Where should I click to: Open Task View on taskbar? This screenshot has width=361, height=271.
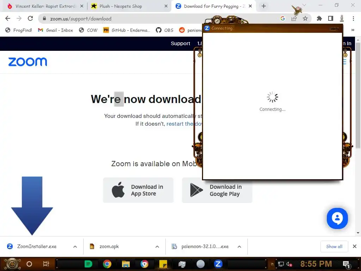[x=46, y=264]
